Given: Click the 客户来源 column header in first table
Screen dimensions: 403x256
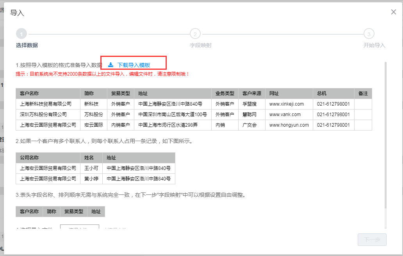Looking at the screenshot, I should pos(251,94).
